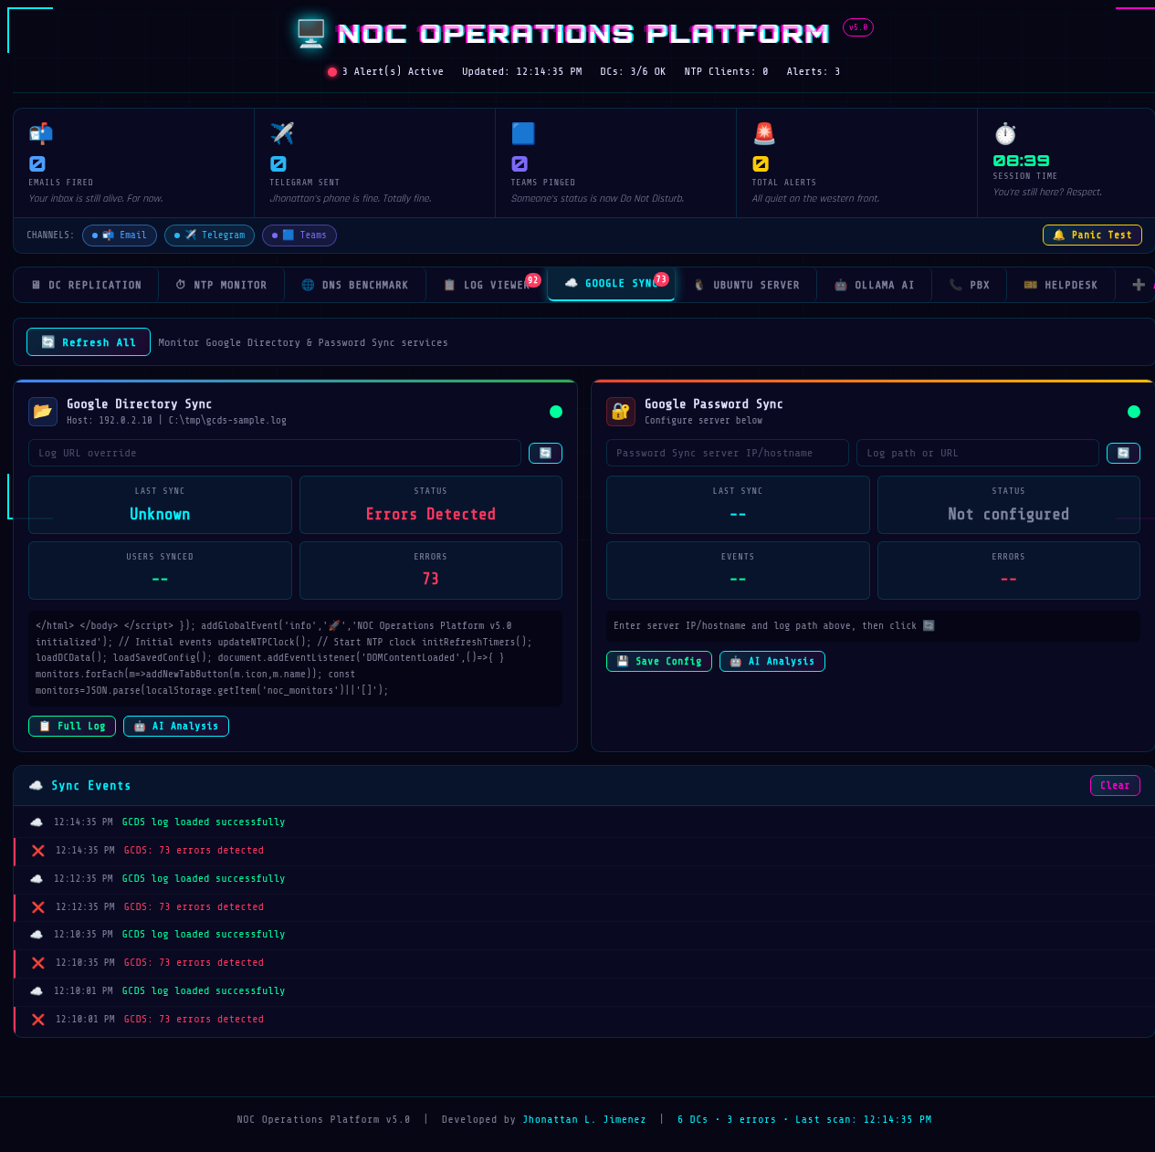
Task: Focus the Password Sync server IP/hostname field
Action: [x=728, y=453]
